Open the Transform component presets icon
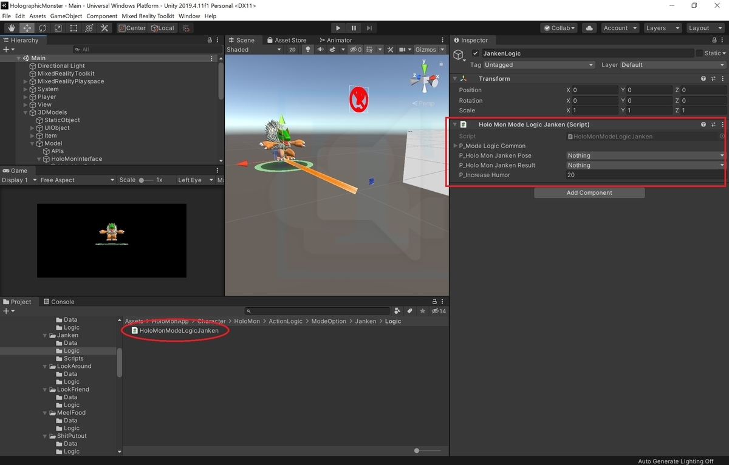This screenshot has height=465, width=729. point(713,79)
